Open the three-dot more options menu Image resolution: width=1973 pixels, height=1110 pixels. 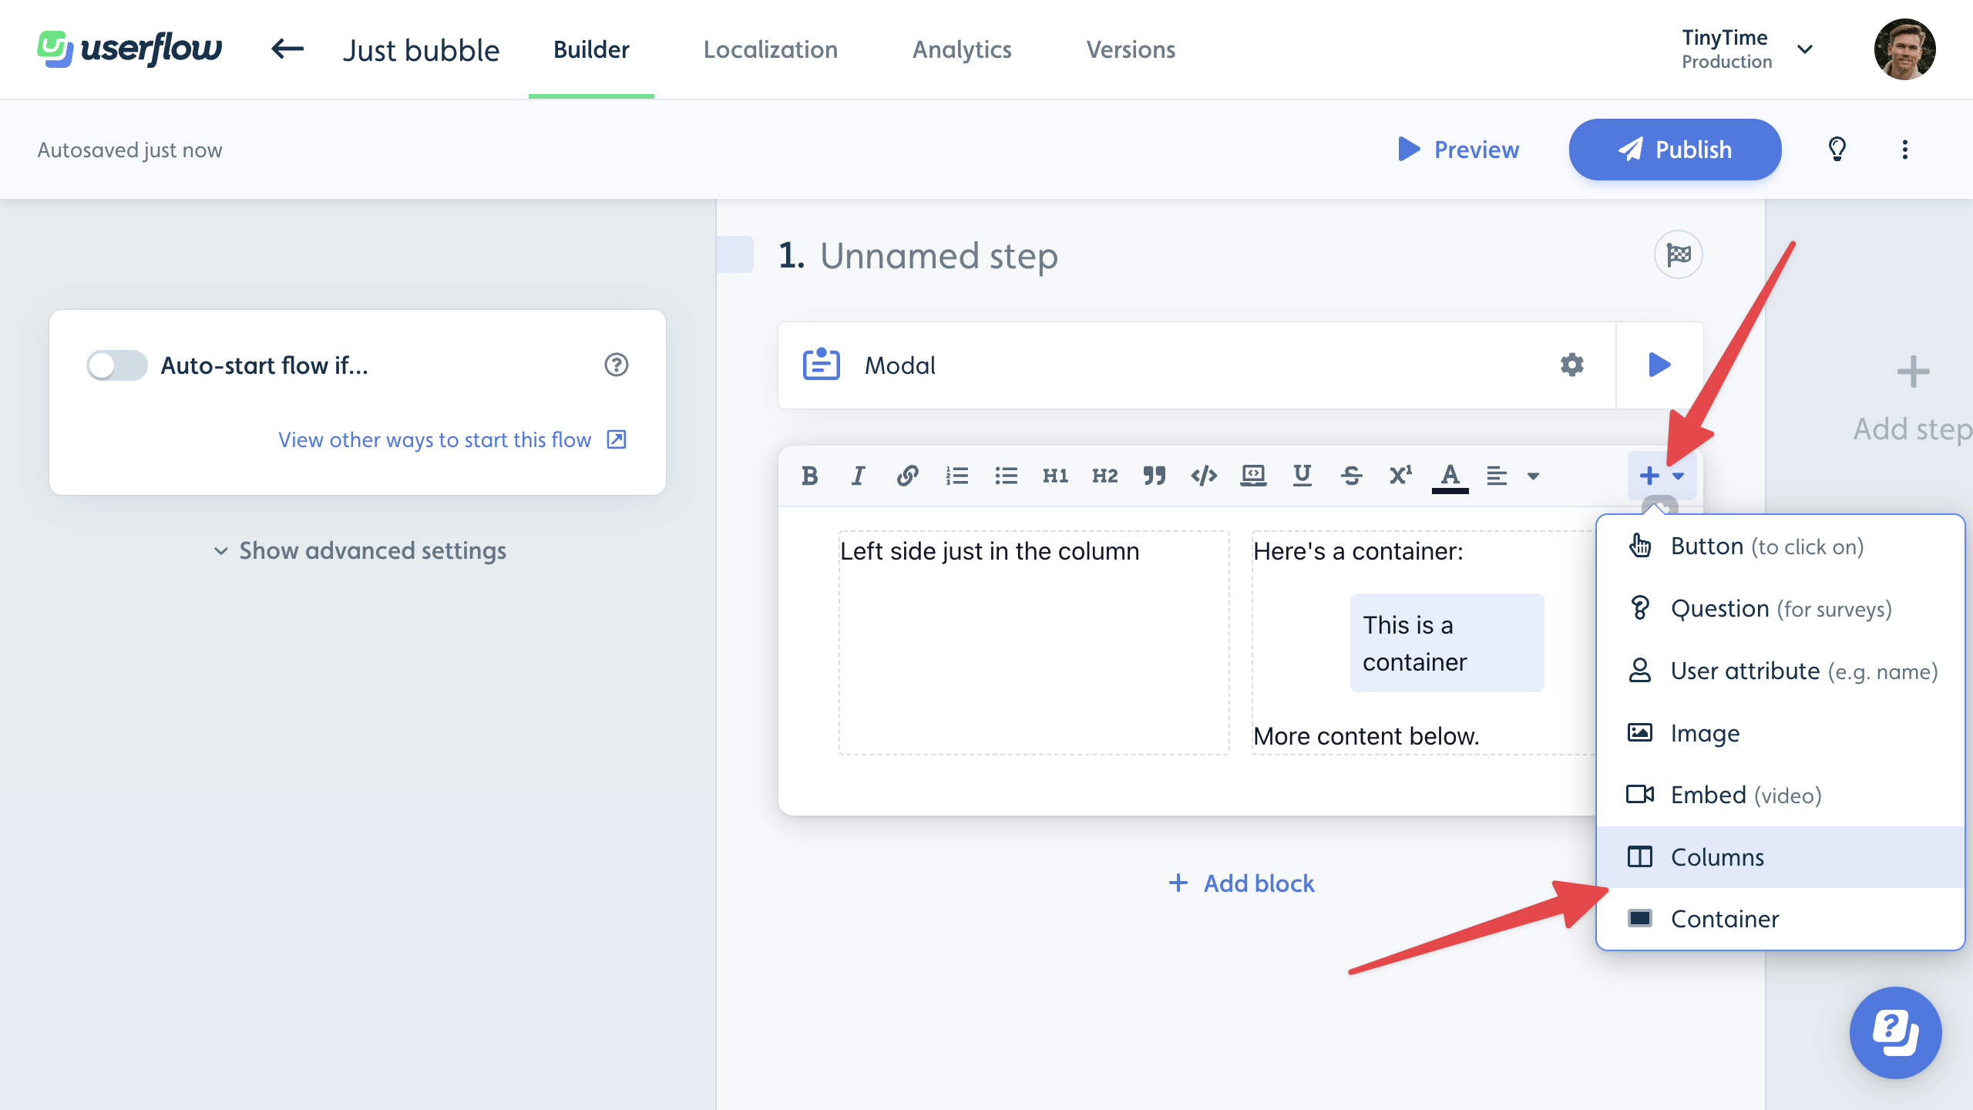1904,149
